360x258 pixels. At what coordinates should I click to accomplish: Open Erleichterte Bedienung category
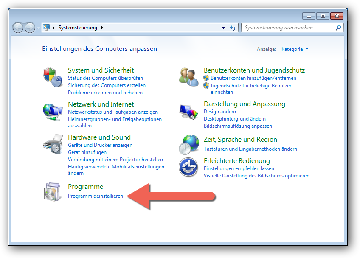click(237, 161)
